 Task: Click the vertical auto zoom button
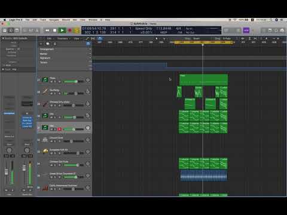(x=249, y=38)
